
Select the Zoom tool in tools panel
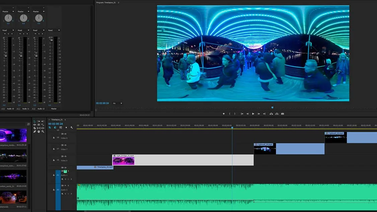coord(43,132)
